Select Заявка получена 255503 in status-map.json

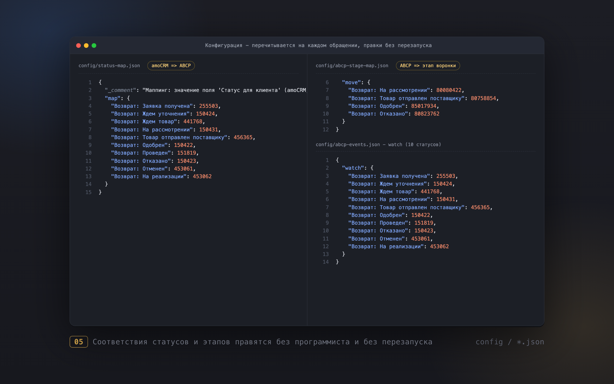[166, 106]
